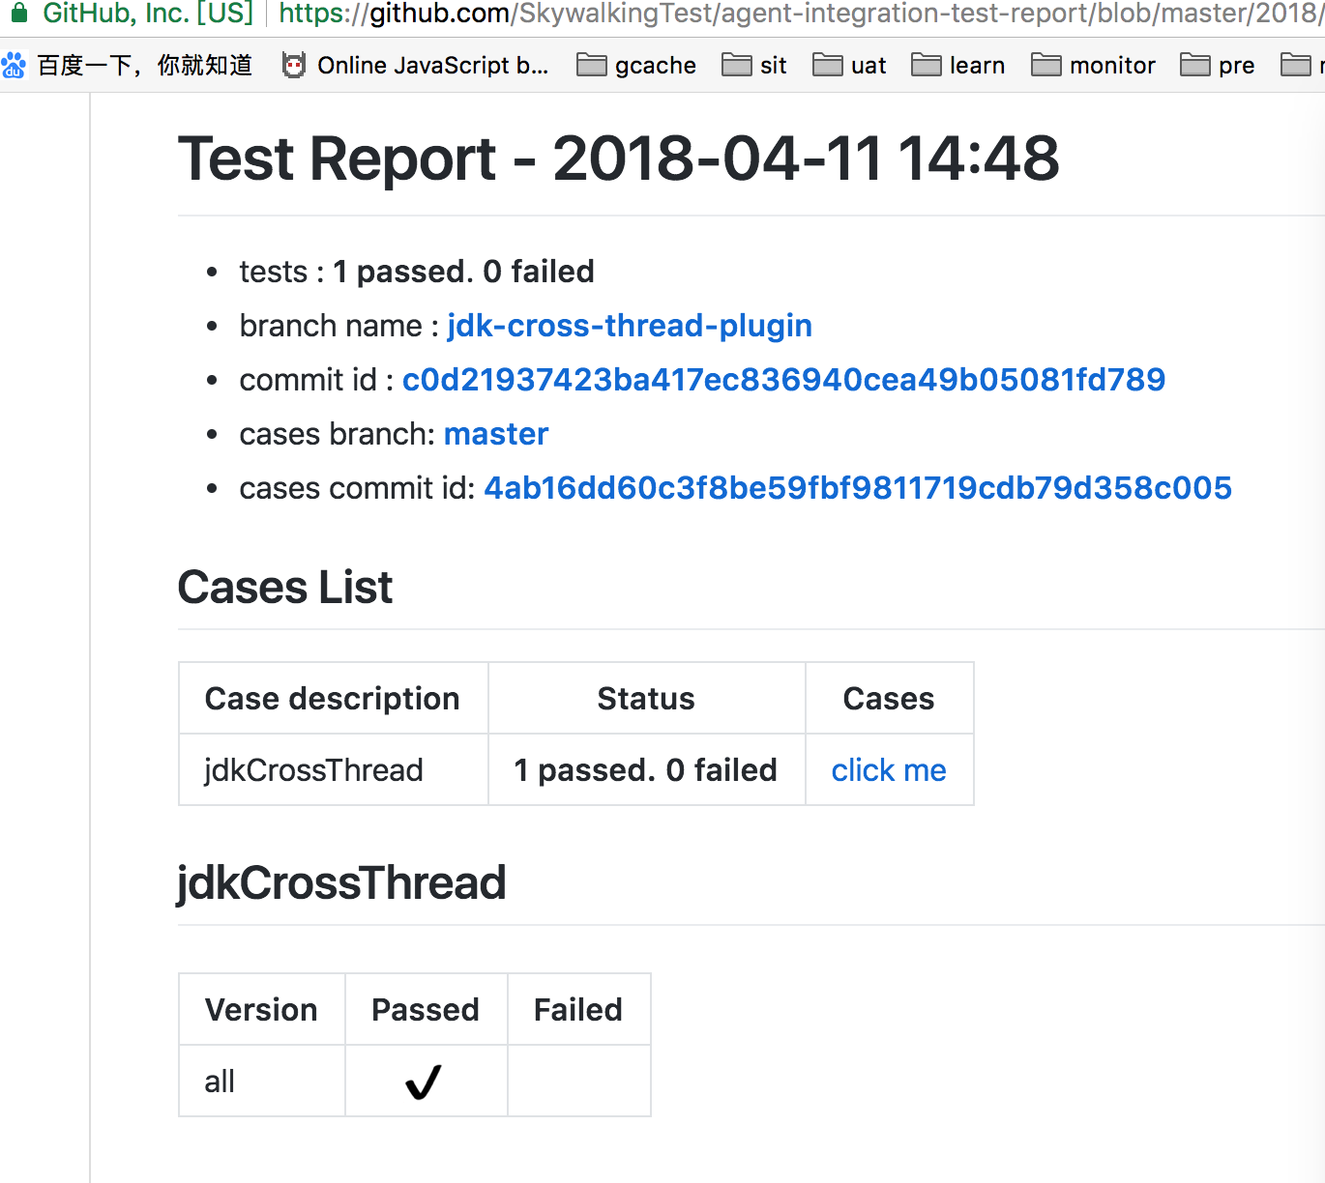
Task: Open the sit bookmark folder
Action: tap(753, 66)
